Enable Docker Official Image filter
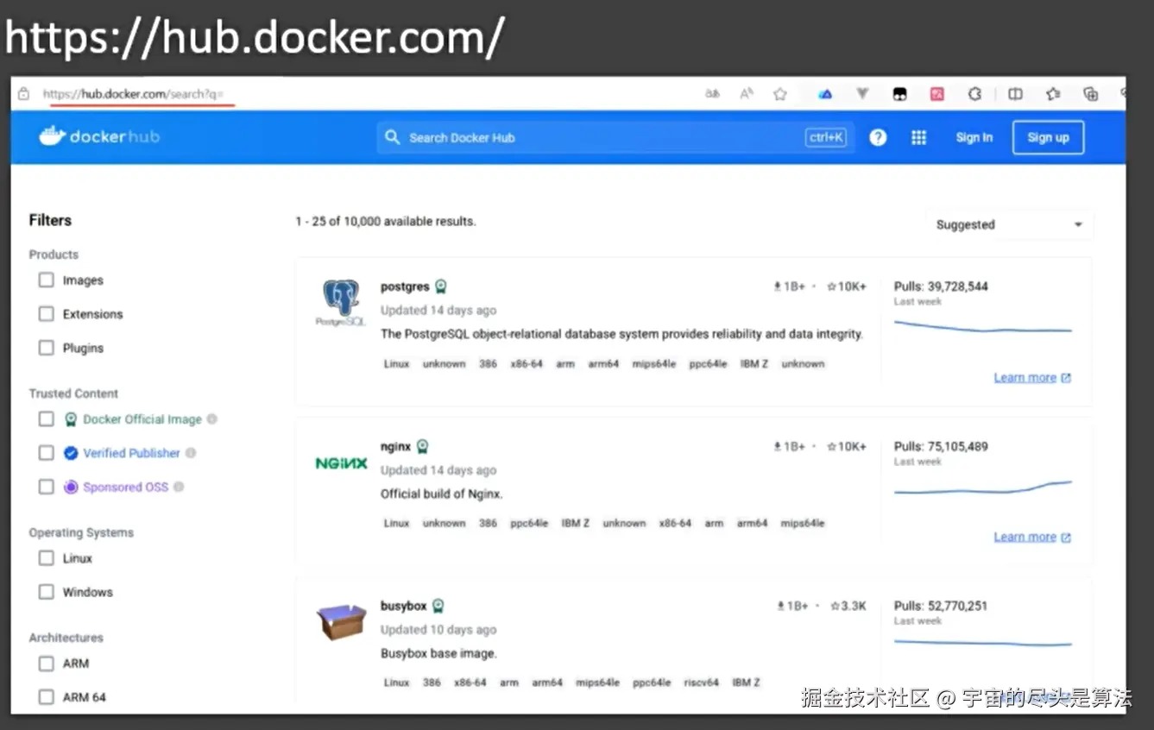Image resolution: width=1154 pixels, height=730 pixels. point(47,419)
